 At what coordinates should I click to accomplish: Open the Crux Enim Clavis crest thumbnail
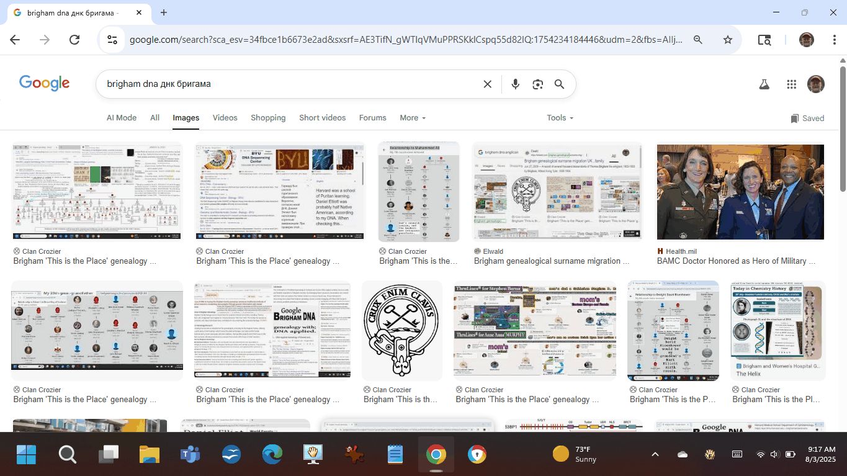[x=401, y=330]
